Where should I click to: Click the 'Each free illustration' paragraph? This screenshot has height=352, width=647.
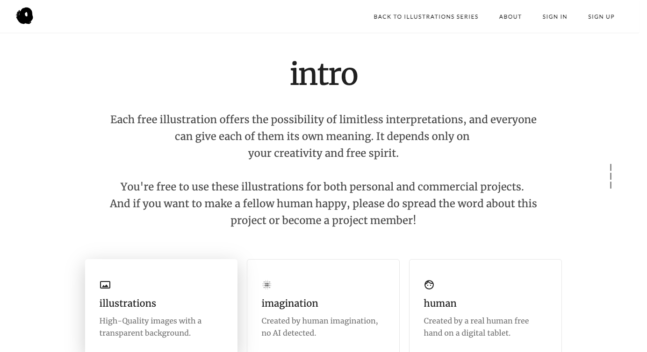pos(323,136)
